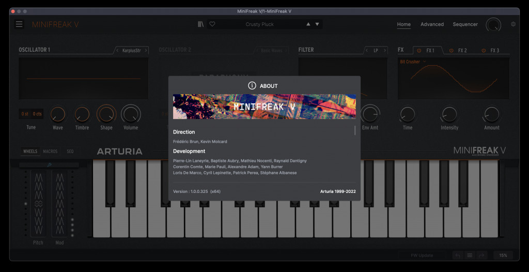Image resolution: width=529 pixels, height=272 pixels.
Task: Switch to the Home tab
Action: tap(404, 24)
